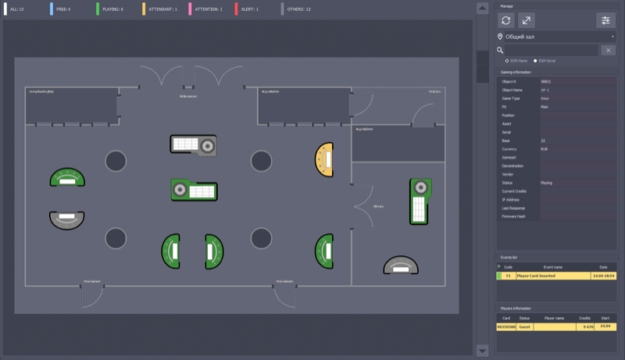Click the scroll down arrow at bottom
The image size is (625, 360).
pyautogui.click(x=483, y=351)
